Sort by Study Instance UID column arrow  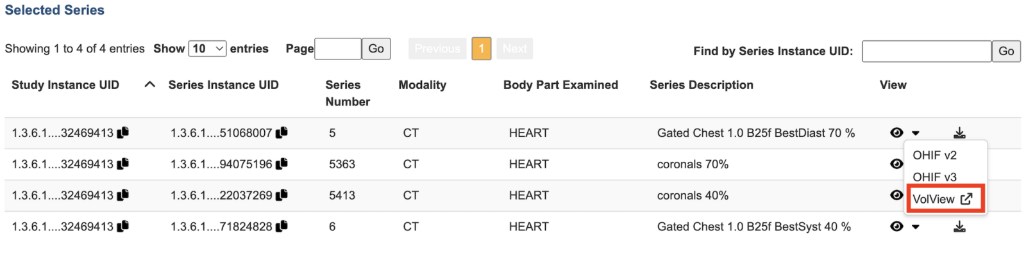pyautogui.click(x=150, y=84)
